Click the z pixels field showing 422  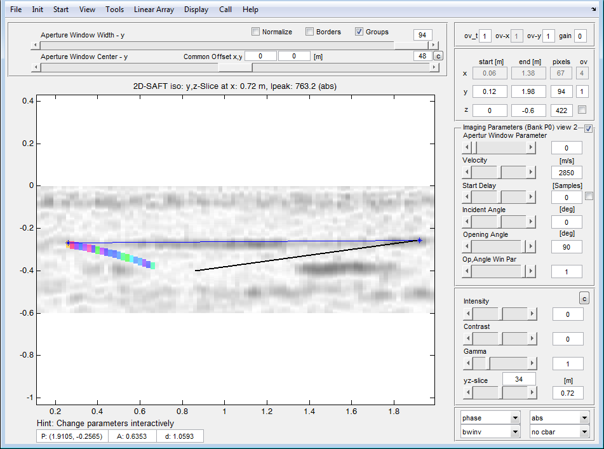tap(561, 111)
